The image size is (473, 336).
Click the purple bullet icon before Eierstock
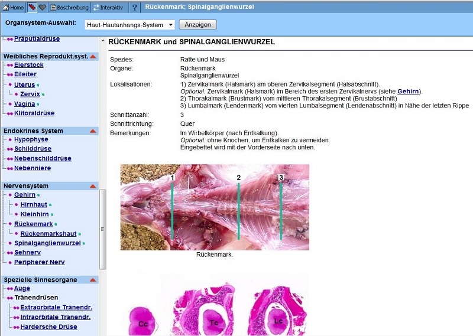coord(10,66)
